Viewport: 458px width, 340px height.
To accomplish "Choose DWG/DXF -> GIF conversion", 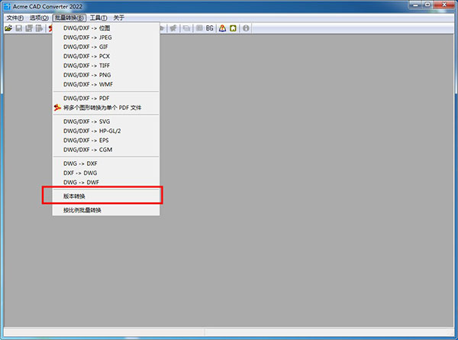I will [x=106, y=47].
